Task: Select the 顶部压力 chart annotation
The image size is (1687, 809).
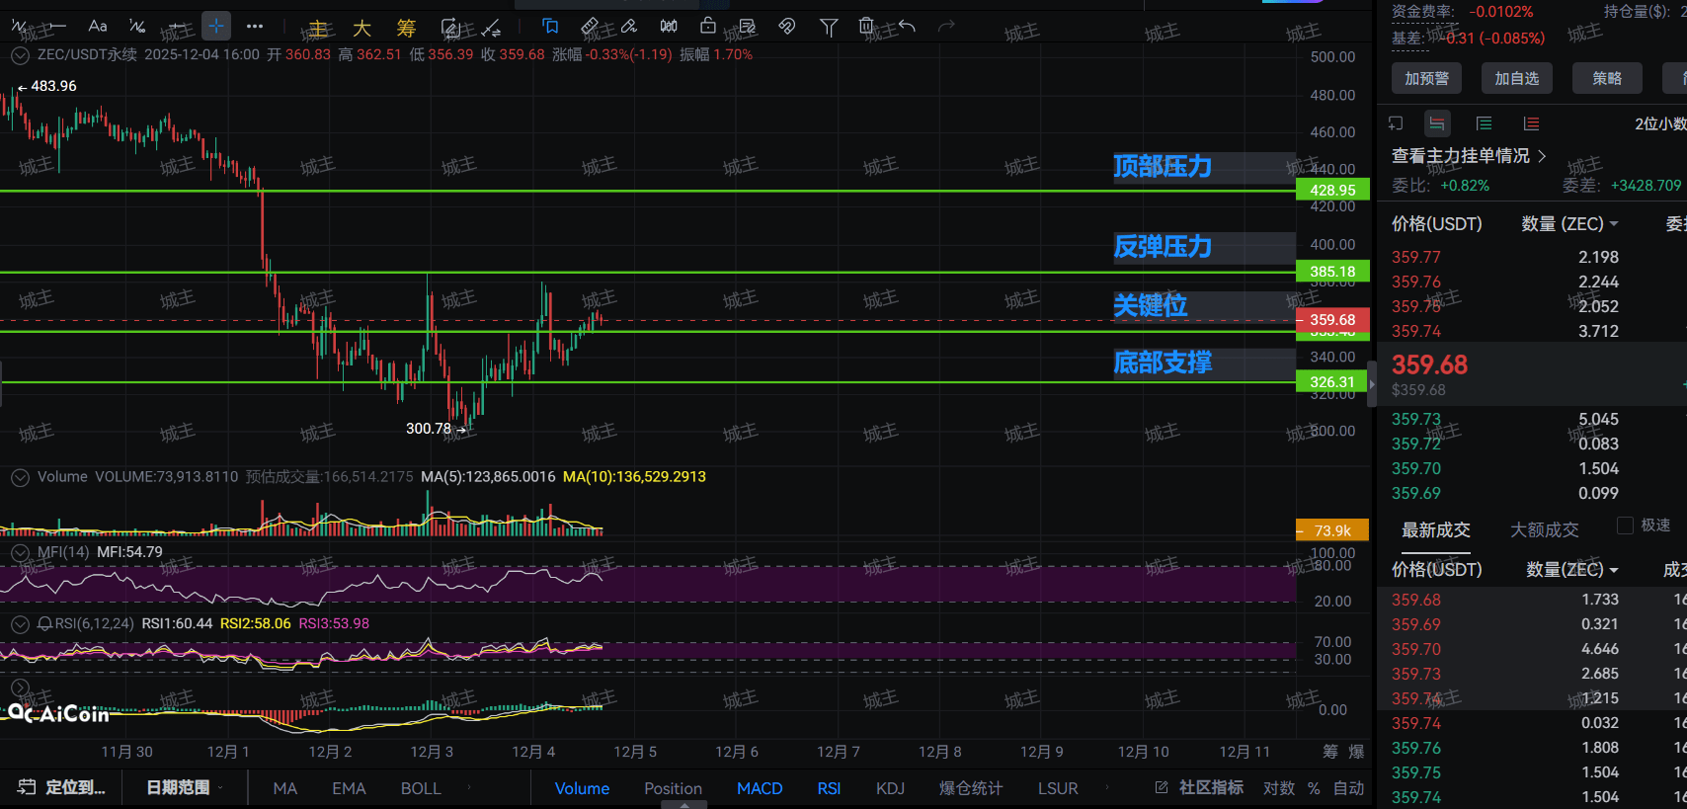Action: [x=1163, y=166]
